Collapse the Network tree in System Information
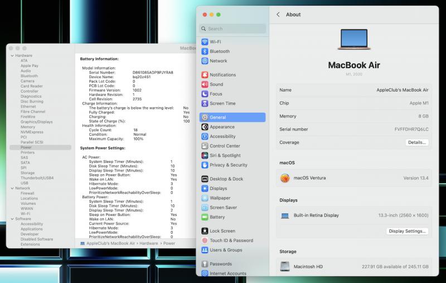The image size is (446, 283). coord(12,188)
